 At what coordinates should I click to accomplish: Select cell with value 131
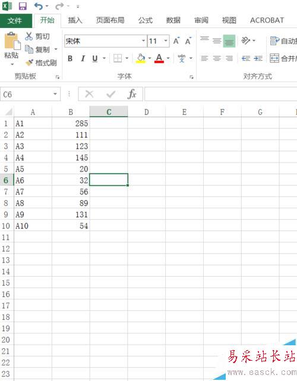pyautogui.click(x=71, y=214)
